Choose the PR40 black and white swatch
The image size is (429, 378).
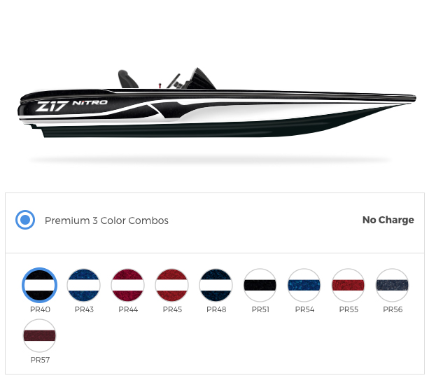tap(40, 285)
